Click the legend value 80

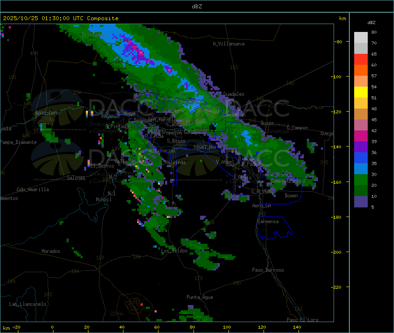click(x=374, y=32)
